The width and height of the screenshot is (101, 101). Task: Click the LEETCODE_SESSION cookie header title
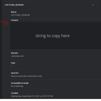pyautogui.click(x=14, y=5)
